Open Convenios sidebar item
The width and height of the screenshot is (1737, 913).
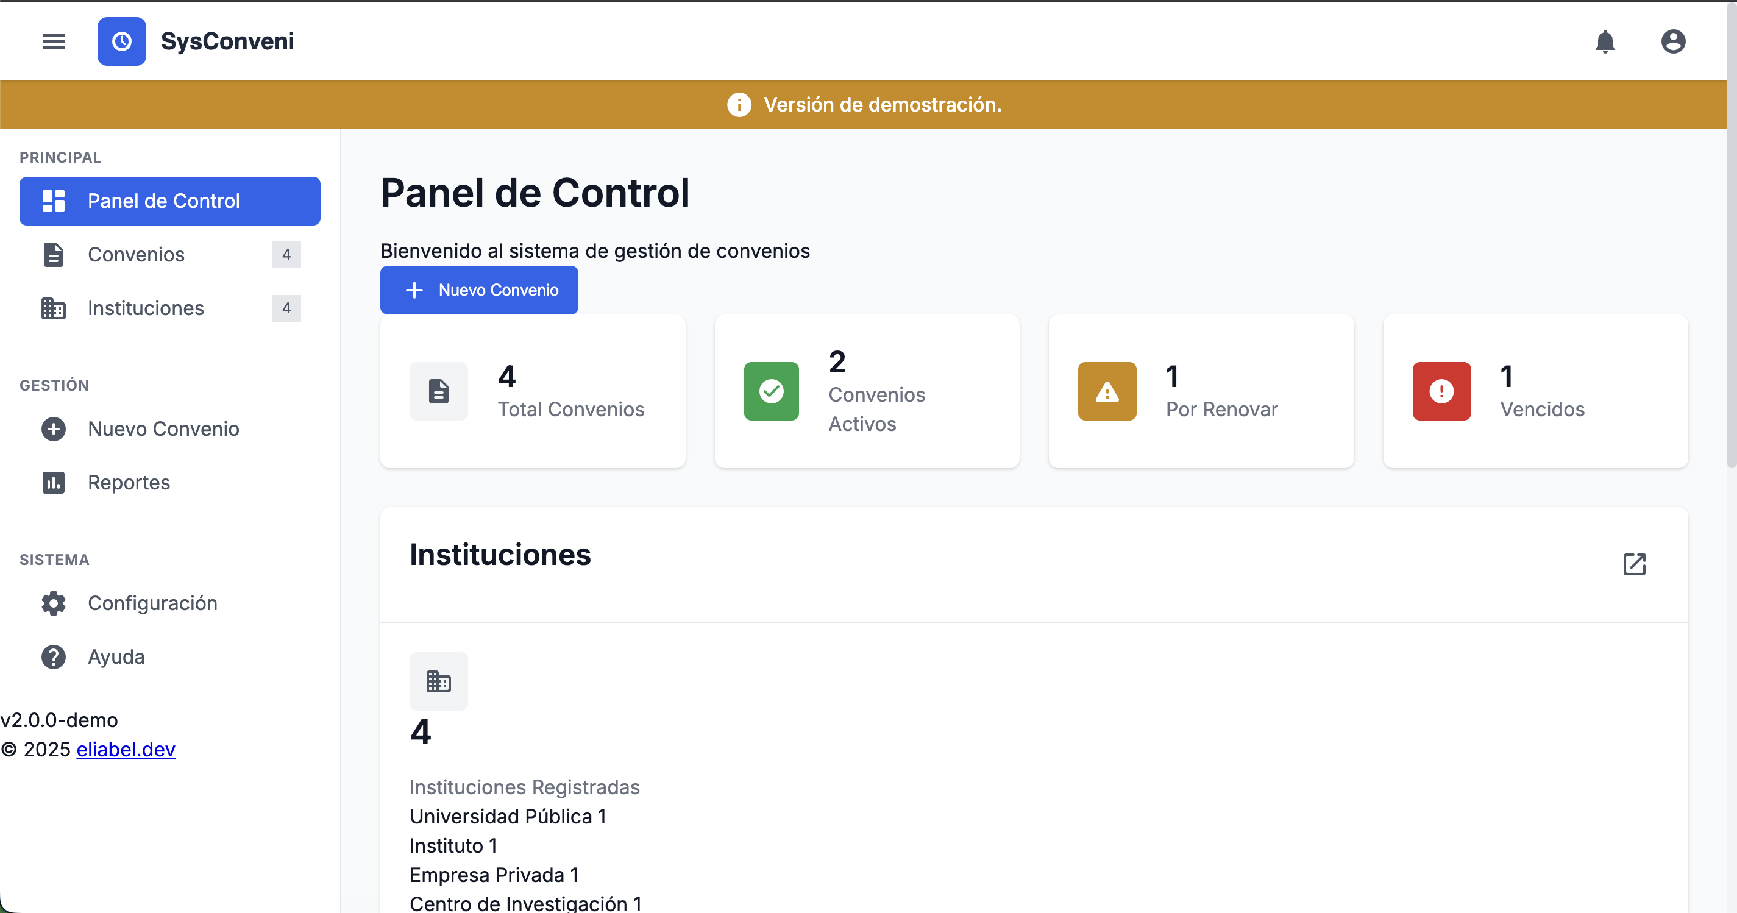[135, 254]
